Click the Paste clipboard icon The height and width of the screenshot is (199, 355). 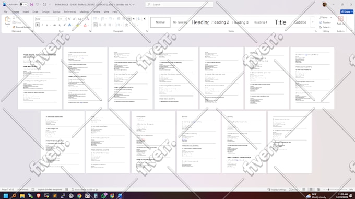pos(7,19)
